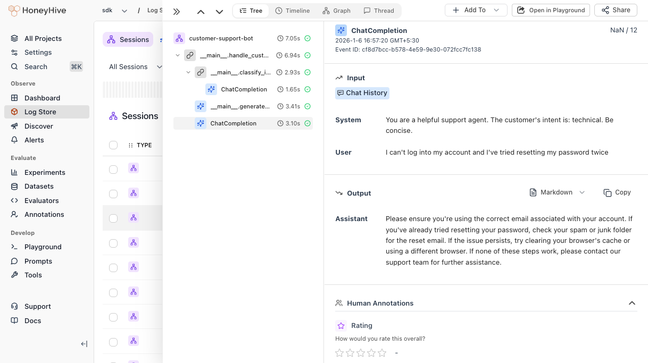
Task: Open All Projects in sidebar
Action: (43, 38)
